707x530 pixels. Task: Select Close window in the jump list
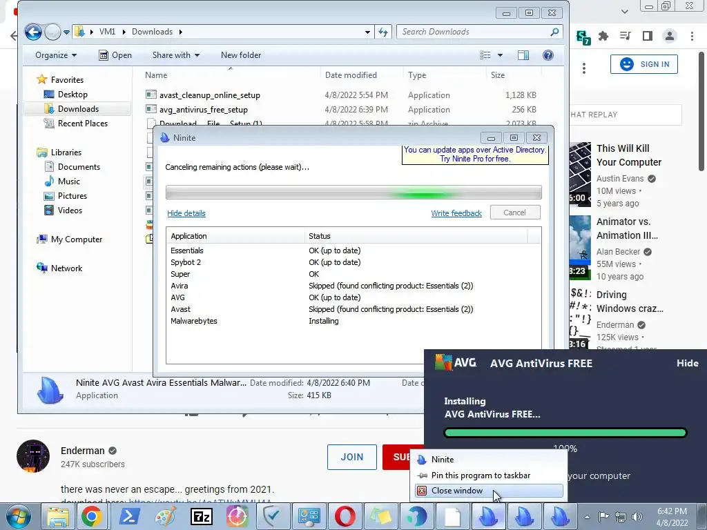click(x=489, y=491)
